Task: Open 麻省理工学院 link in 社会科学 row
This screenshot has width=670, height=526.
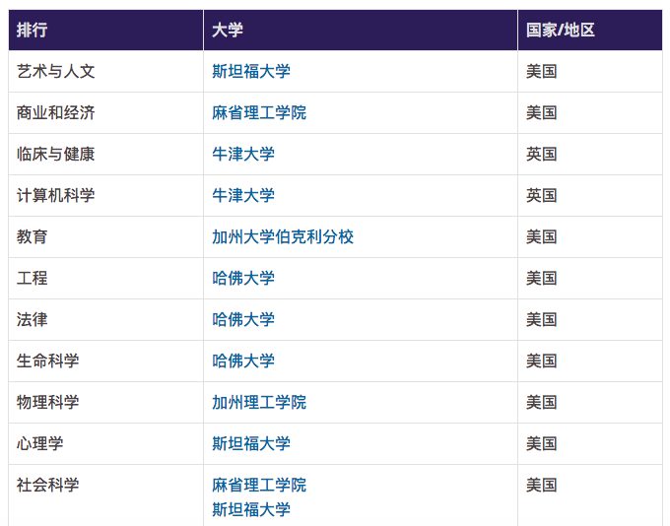Action: [259, 485]
